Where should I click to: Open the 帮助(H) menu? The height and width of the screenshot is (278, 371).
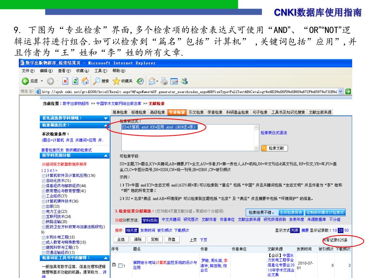(119, 71)
